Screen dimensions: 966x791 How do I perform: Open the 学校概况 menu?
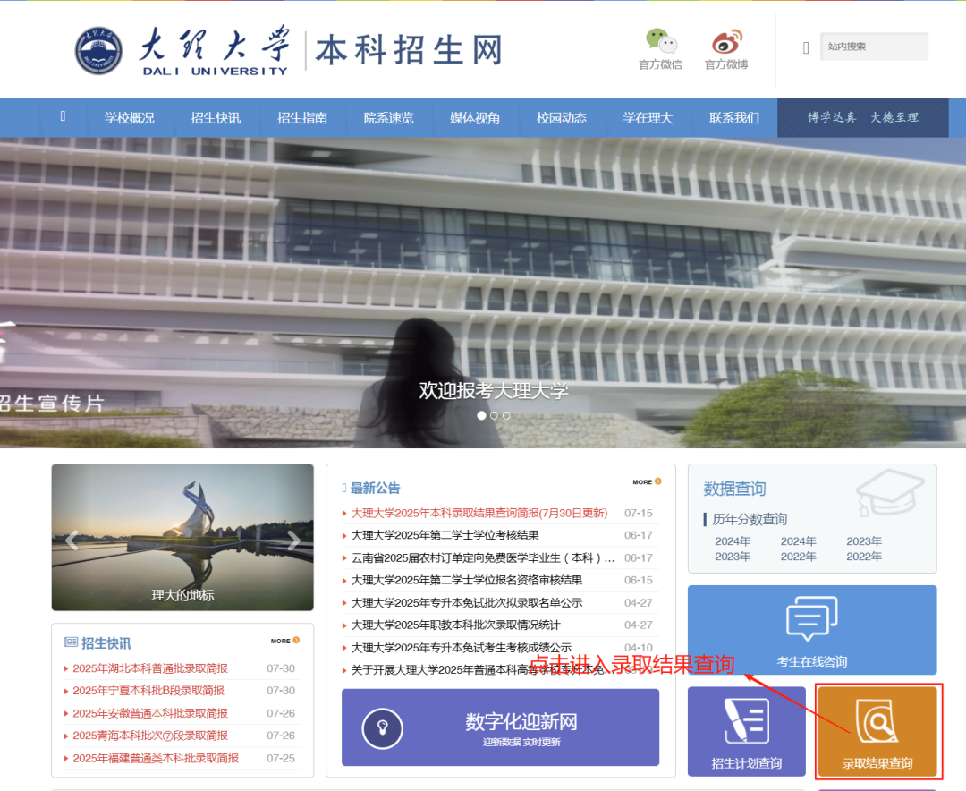129,117
